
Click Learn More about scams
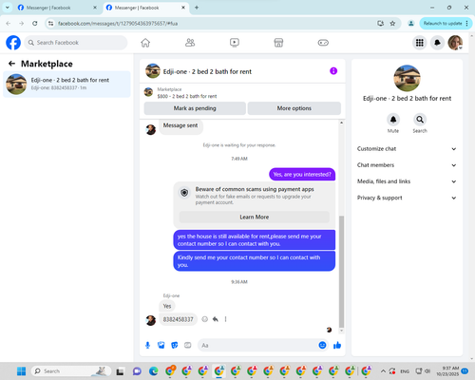255,217
